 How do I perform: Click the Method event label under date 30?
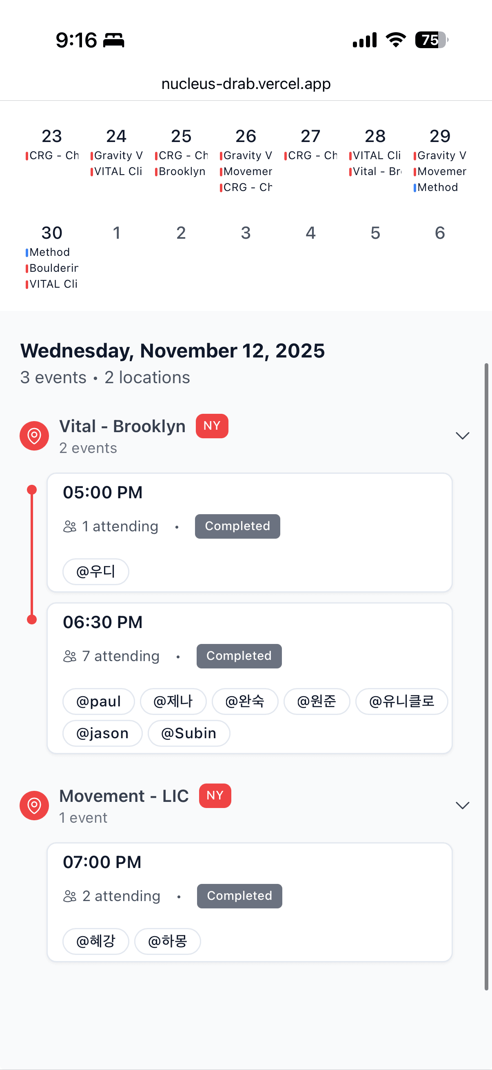click(49, 252)
